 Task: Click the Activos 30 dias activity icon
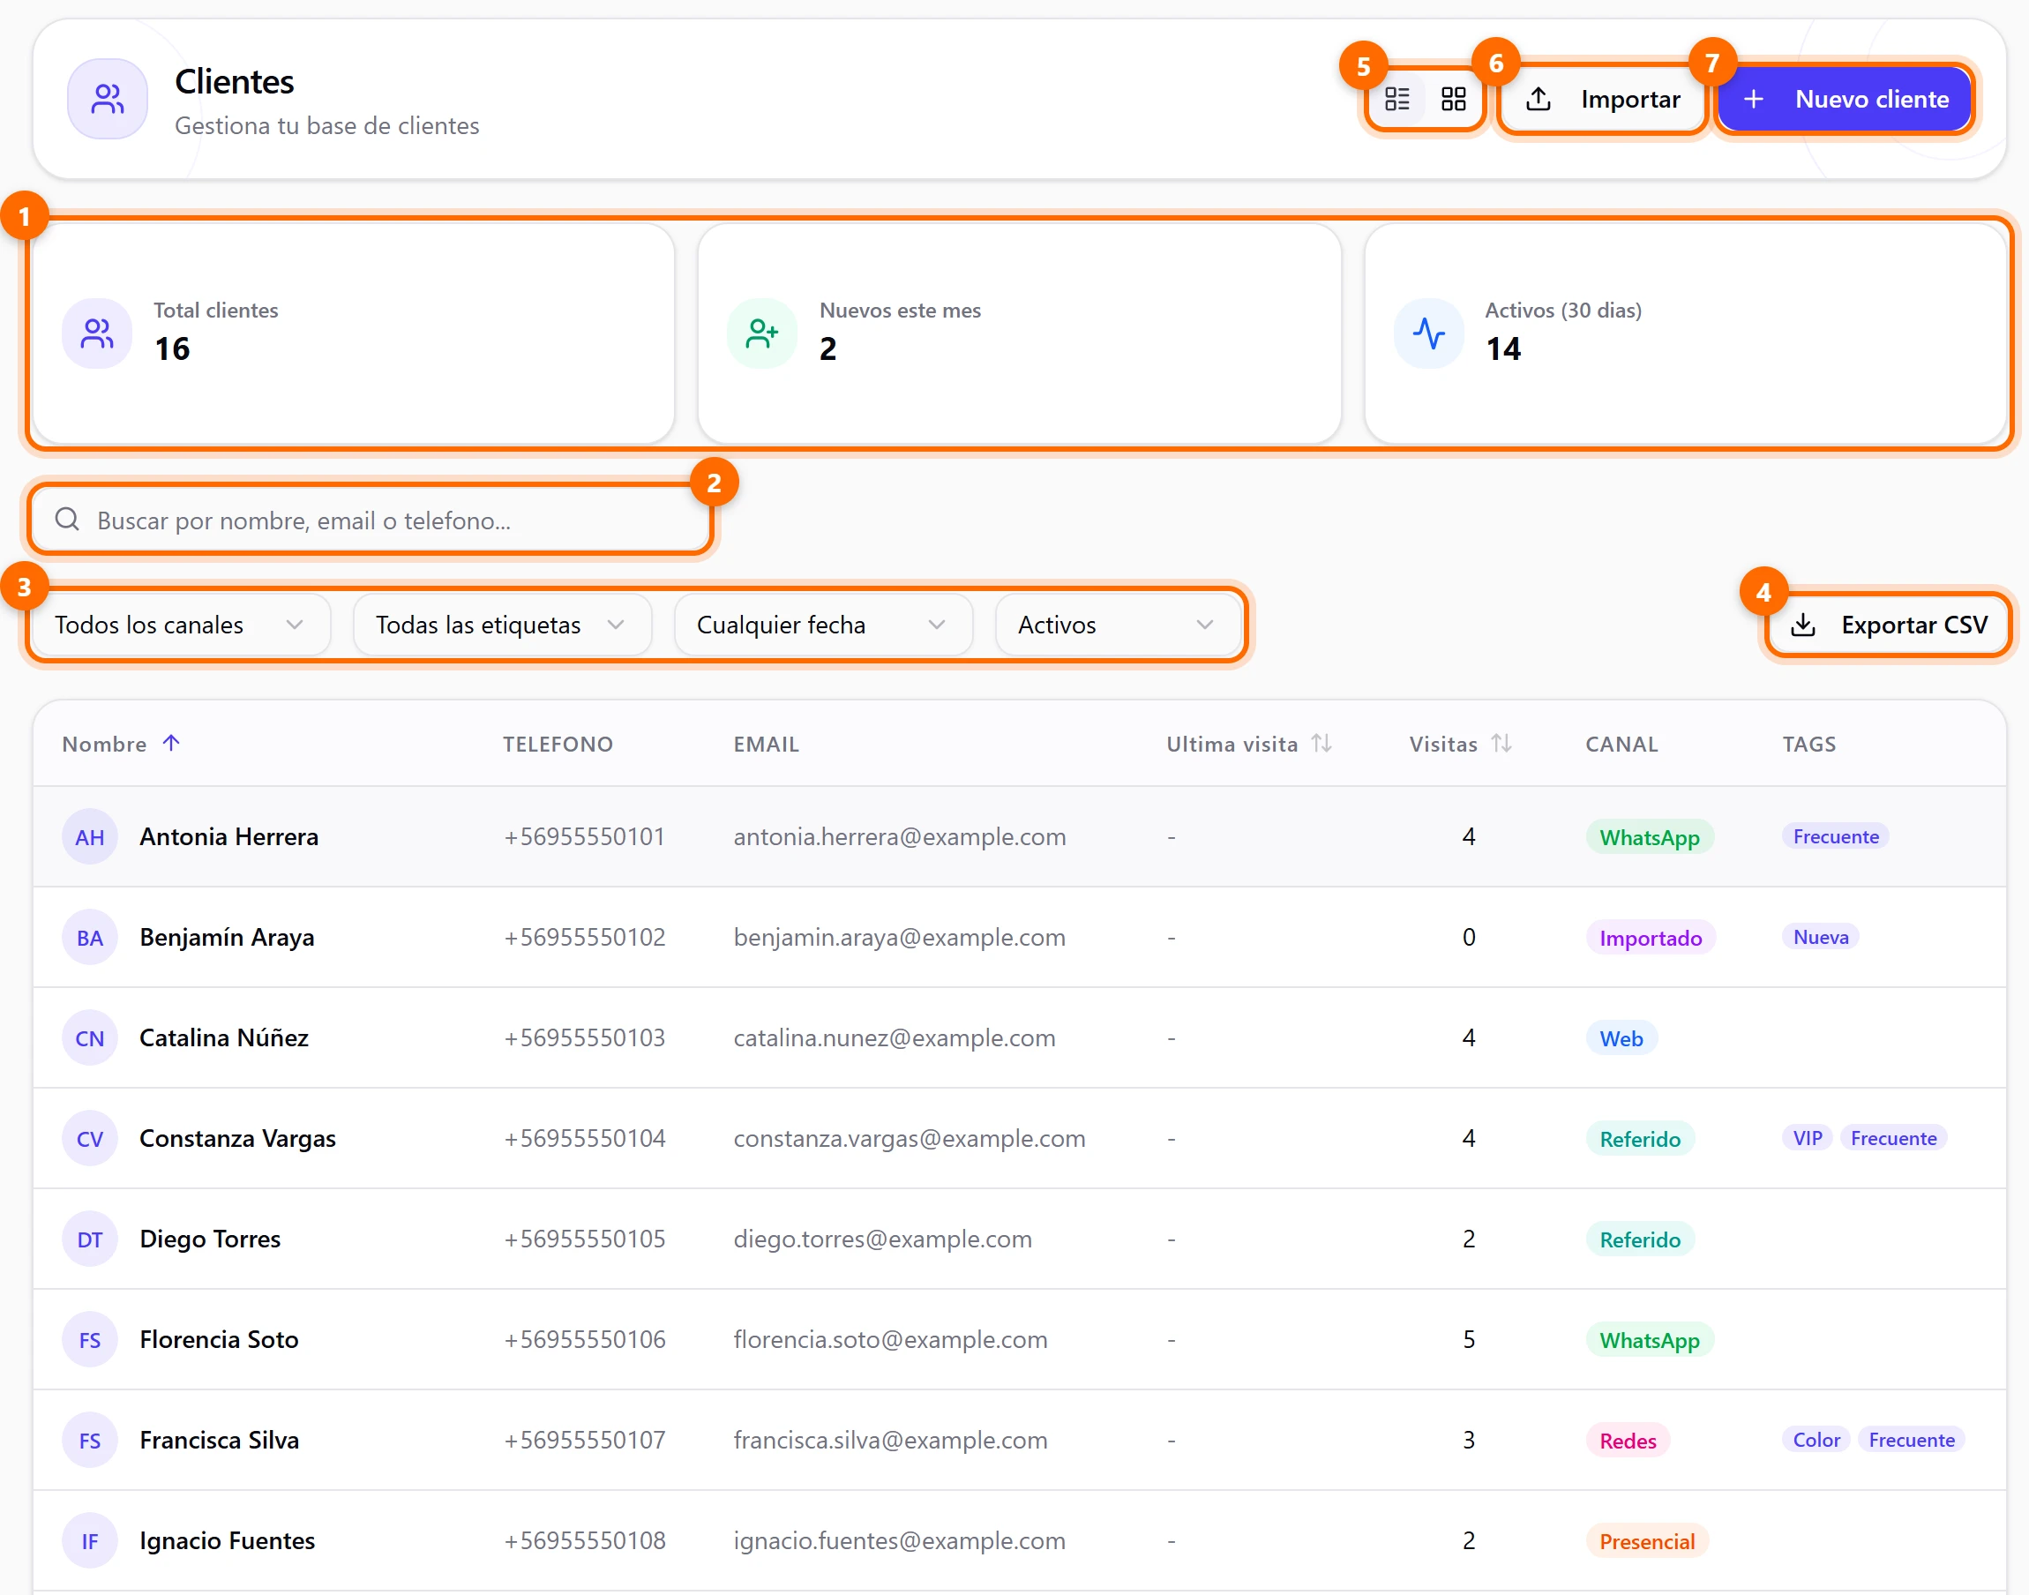1428,333
